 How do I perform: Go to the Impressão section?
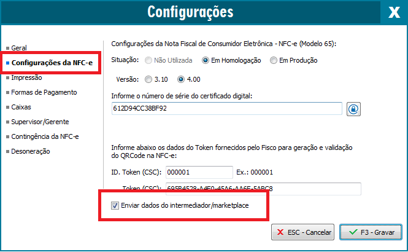coord(26,78)
